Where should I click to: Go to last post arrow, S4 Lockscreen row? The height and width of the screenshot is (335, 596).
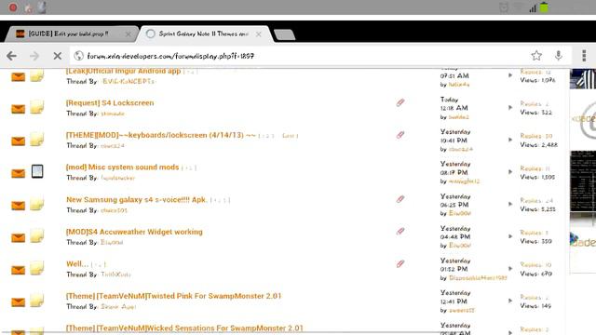click(x=510, y=108)
